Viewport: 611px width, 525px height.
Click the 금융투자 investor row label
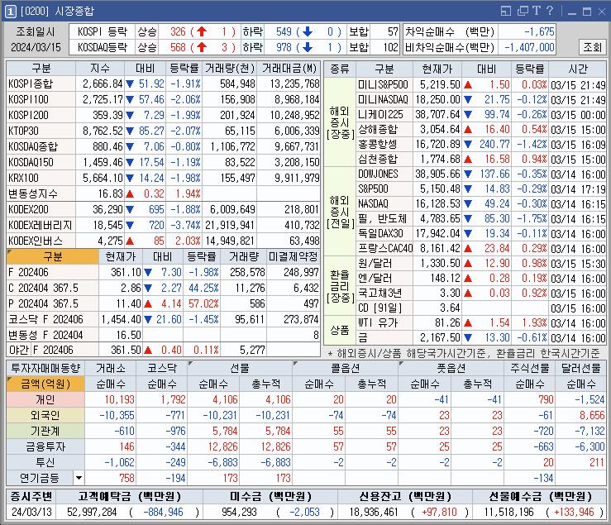click(45, 446)
